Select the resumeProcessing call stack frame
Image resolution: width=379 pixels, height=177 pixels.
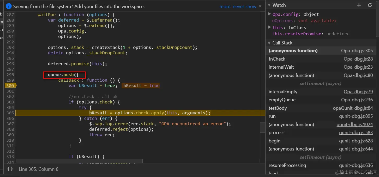click(x=321, y=165)
